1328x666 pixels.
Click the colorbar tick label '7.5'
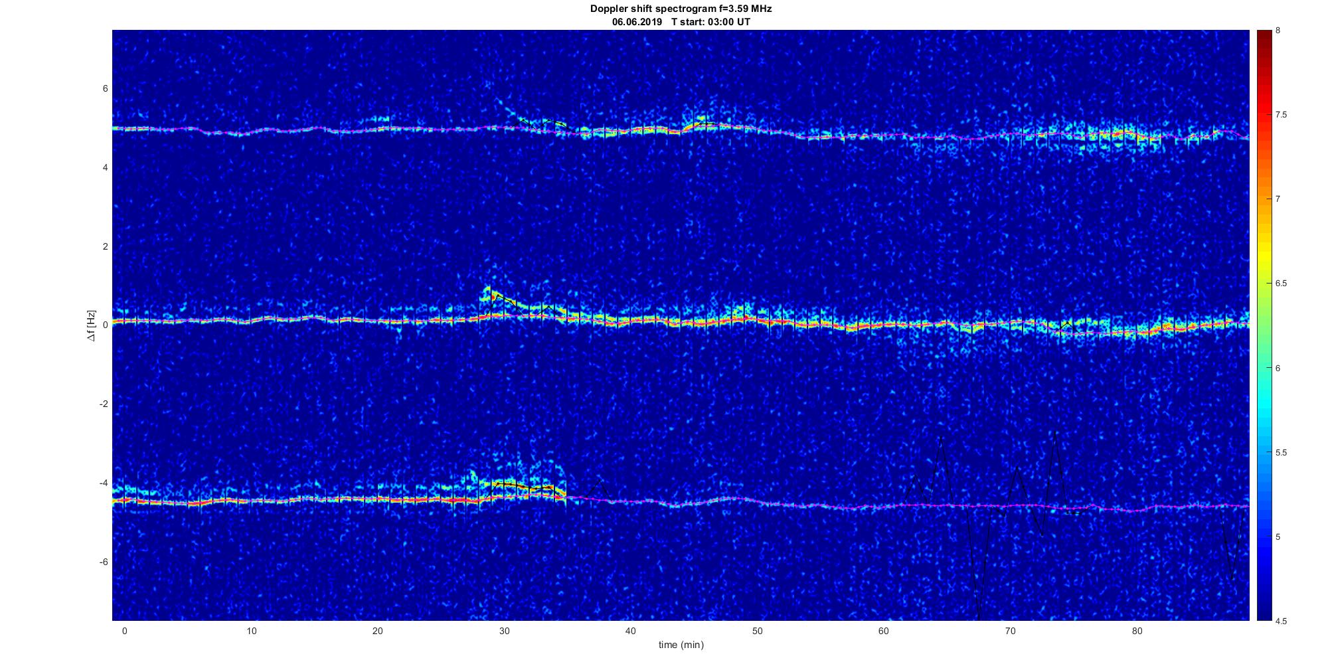(x=1281, y=115)
